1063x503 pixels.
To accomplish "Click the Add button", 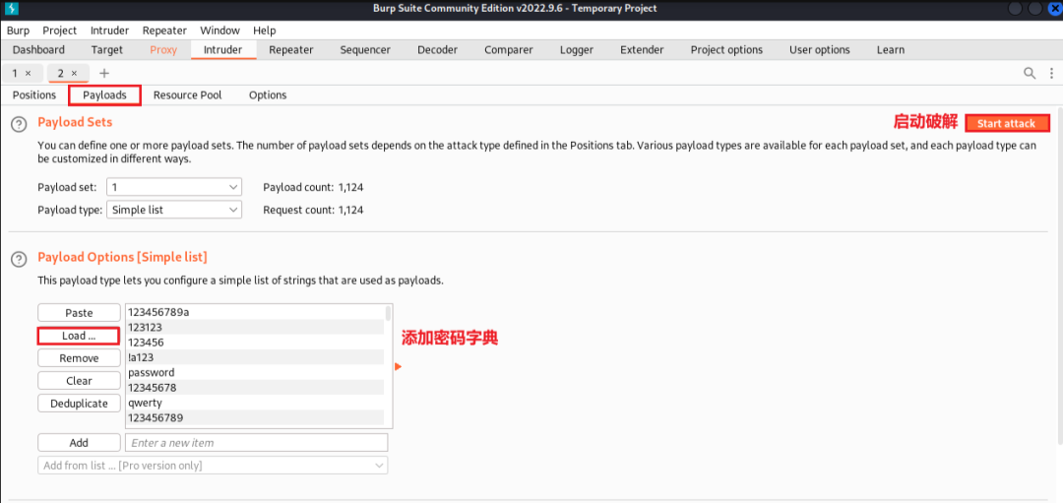I will (x=79, y=443).
